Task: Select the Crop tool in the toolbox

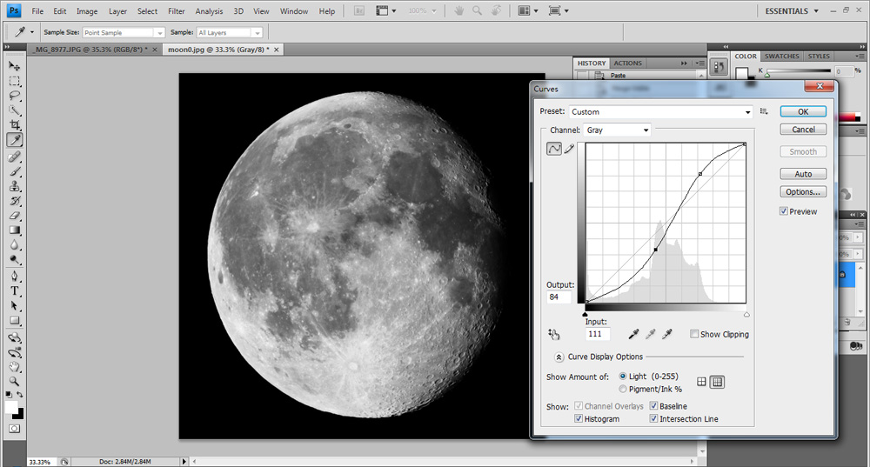Action: tap(15, 125)
